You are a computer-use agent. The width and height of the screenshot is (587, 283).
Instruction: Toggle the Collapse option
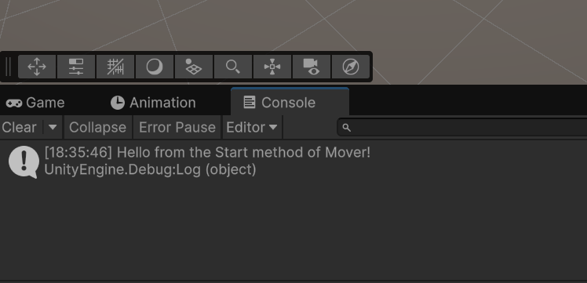click(x=98, y=128)
